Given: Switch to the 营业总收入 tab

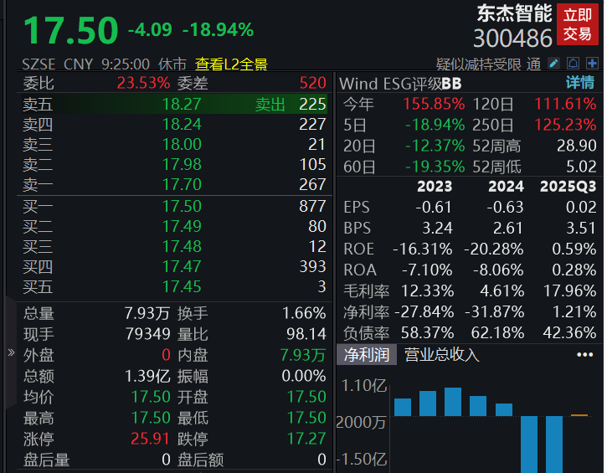Looking at the screenshot, I should tap(442, 354).
